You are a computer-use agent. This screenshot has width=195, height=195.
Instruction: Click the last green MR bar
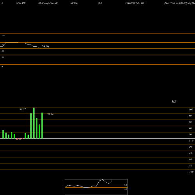tap(42, 126)
